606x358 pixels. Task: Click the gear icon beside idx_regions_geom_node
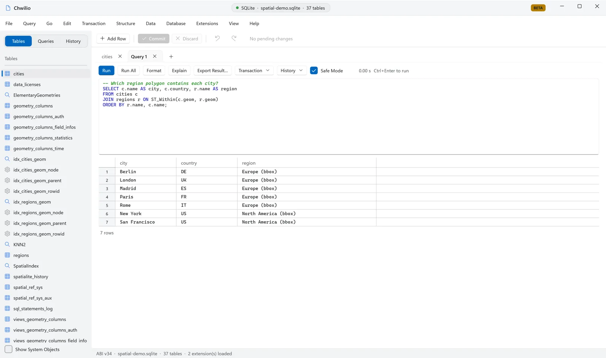(7, 212)
